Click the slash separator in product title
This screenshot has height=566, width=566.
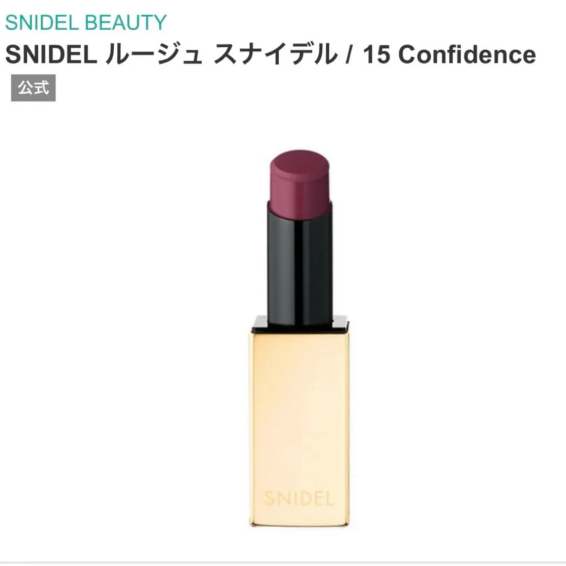[x=349, y=55]
